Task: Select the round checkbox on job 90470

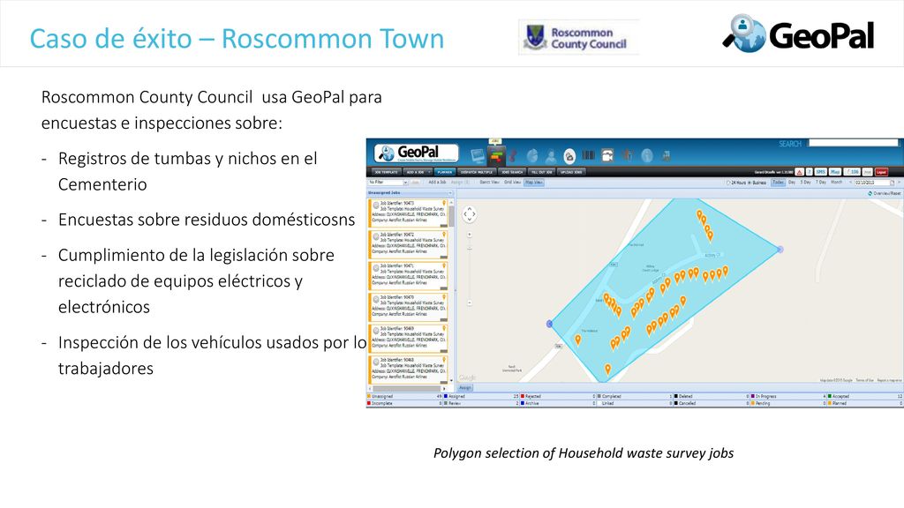Action: pos(376,299)
